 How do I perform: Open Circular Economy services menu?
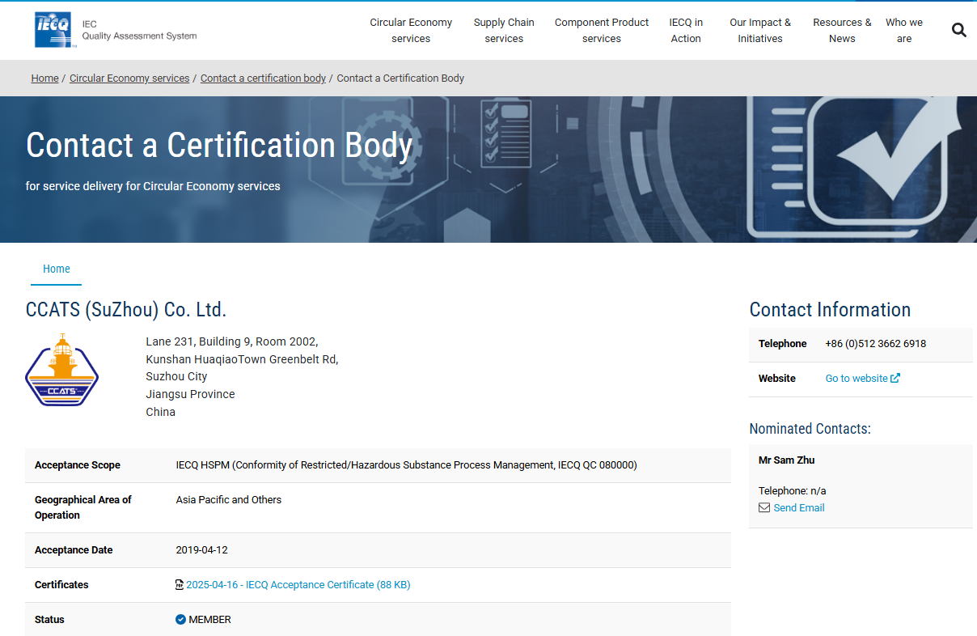point(411,30)
